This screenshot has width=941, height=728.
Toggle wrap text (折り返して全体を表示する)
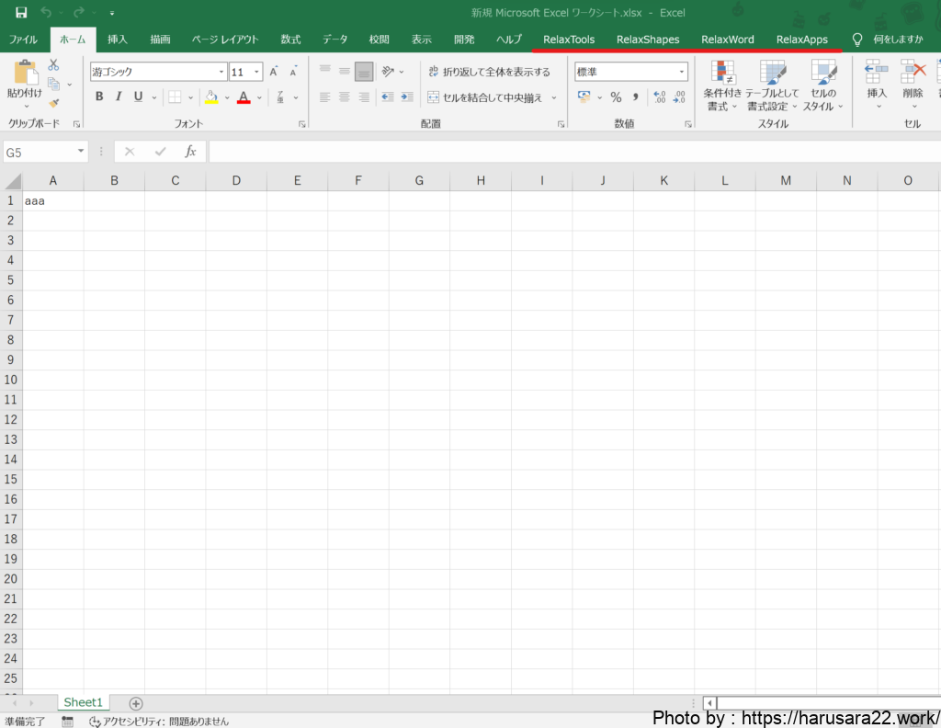point(489,72)
